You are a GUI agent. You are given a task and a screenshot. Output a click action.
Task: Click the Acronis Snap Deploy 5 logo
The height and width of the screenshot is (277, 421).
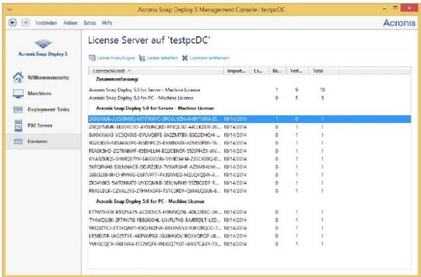point(43,48)
